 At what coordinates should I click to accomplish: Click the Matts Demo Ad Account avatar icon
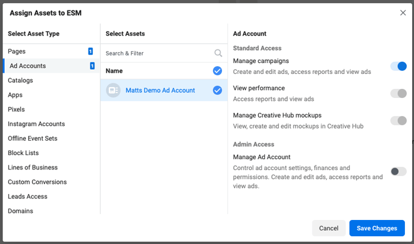pos(113,90)
